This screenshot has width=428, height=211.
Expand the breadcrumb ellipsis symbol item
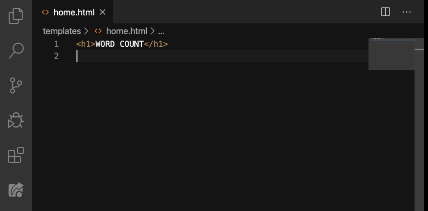coord(161,31)
